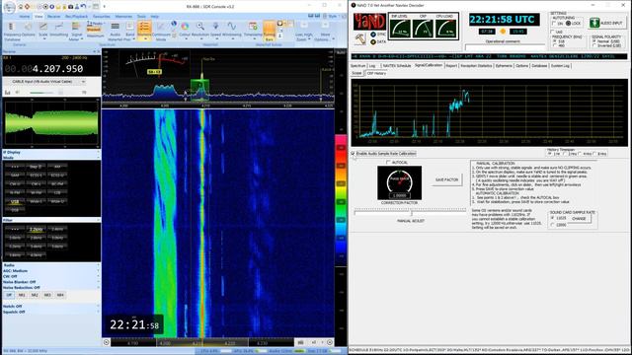
Task: Click the S-meter gauge in spectrum display
Action: tap(154, 63)
